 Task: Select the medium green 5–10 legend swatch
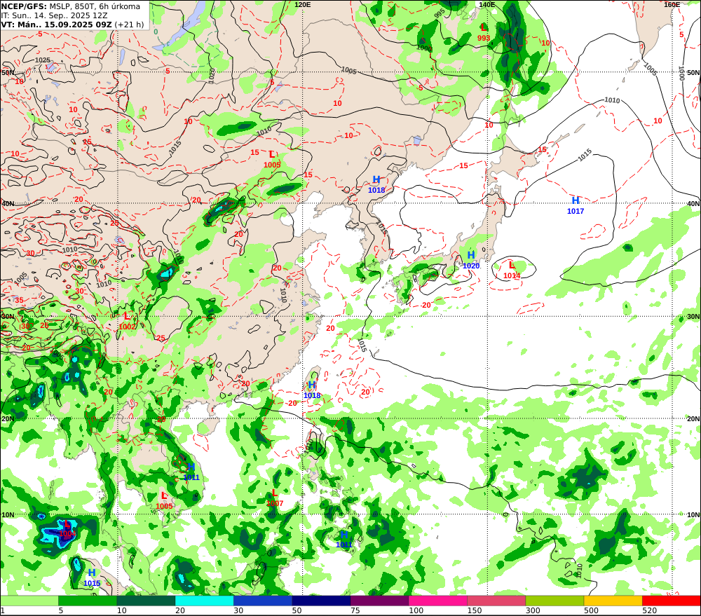pyautogui.click(x=88, y=601)
